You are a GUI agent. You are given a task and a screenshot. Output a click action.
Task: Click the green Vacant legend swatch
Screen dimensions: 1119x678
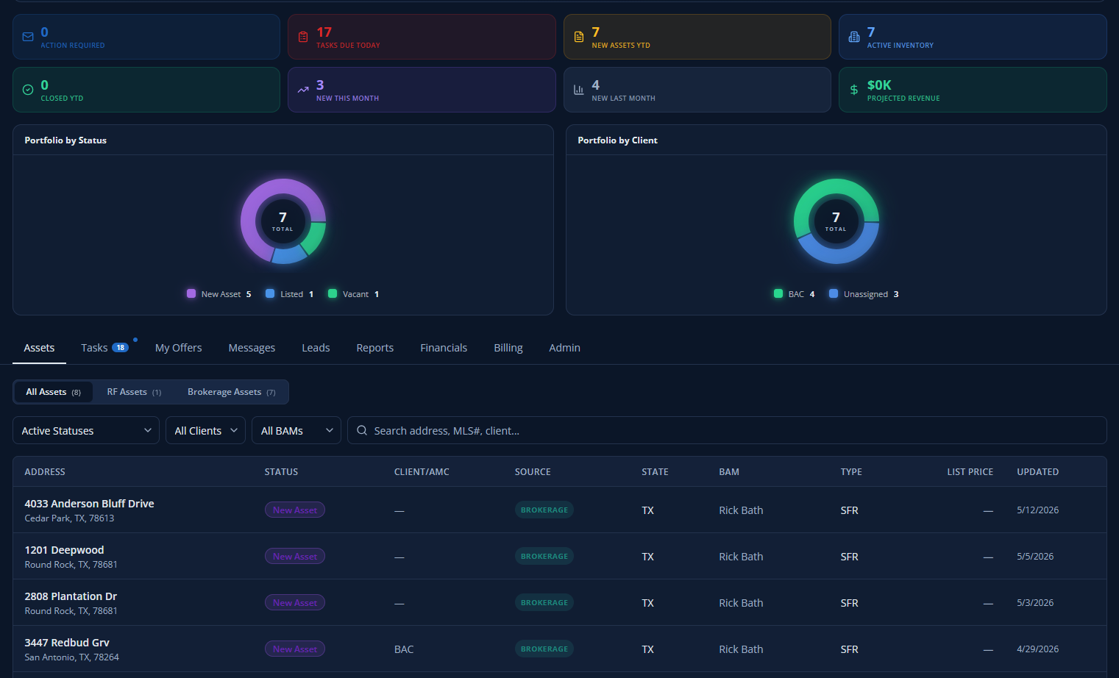[x=333, y=293]
